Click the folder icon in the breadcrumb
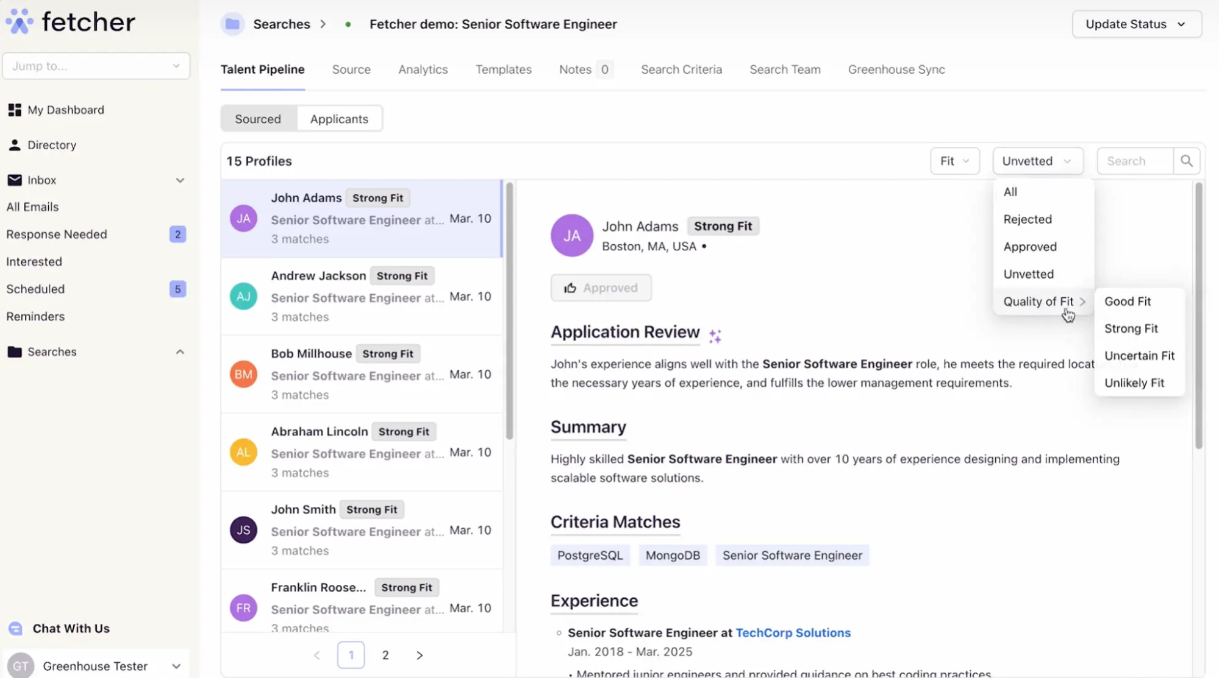 (232, 23)
